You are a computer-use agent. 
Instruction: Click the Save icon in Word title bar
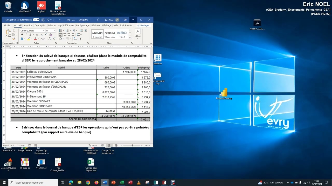tap(43, 20)
